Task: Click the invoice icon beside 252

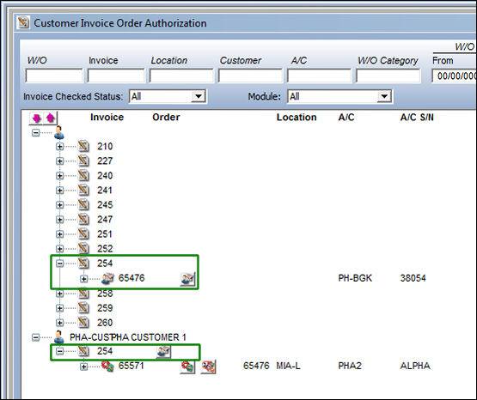Action: 83,248
